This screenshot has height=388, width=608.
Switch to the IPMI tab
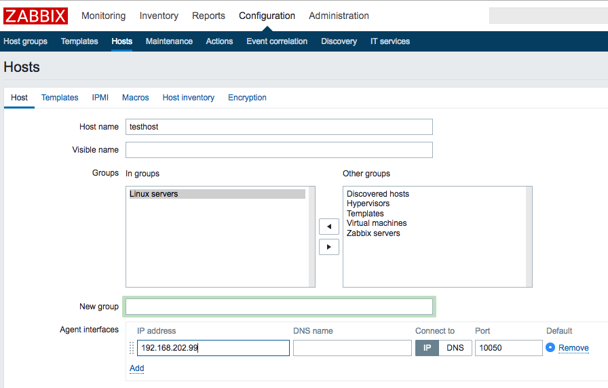100,98
